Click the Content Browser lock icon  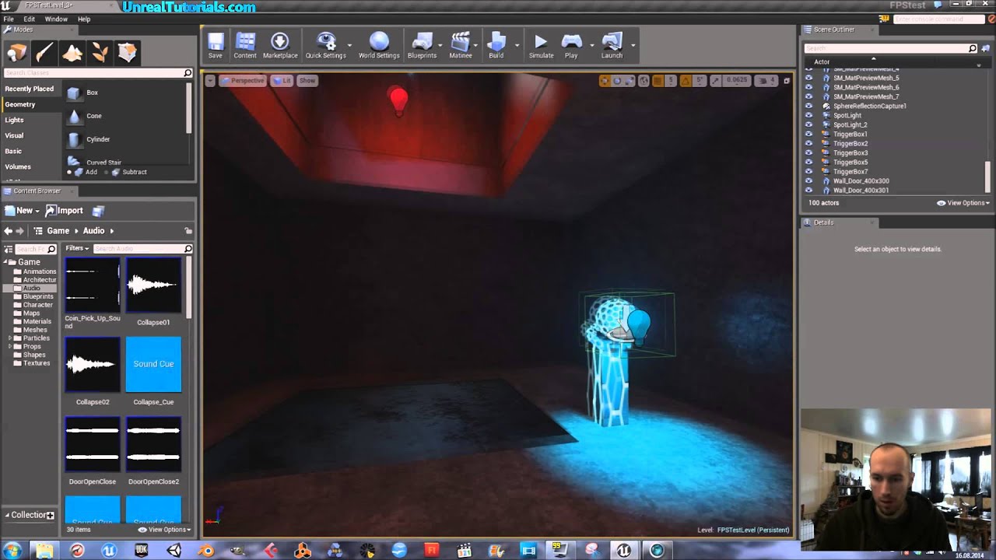point(188,231)
